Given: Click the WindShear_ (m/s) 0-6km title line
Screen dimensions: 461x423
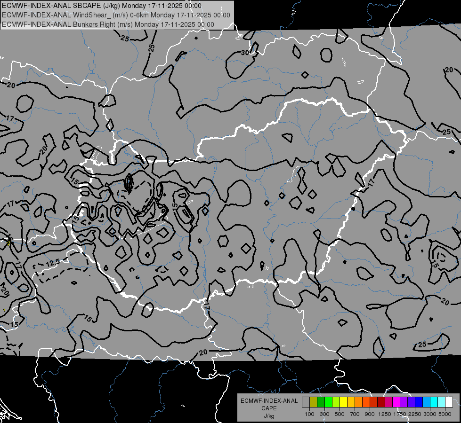Looking at the screenshot, I should point(116,15).
